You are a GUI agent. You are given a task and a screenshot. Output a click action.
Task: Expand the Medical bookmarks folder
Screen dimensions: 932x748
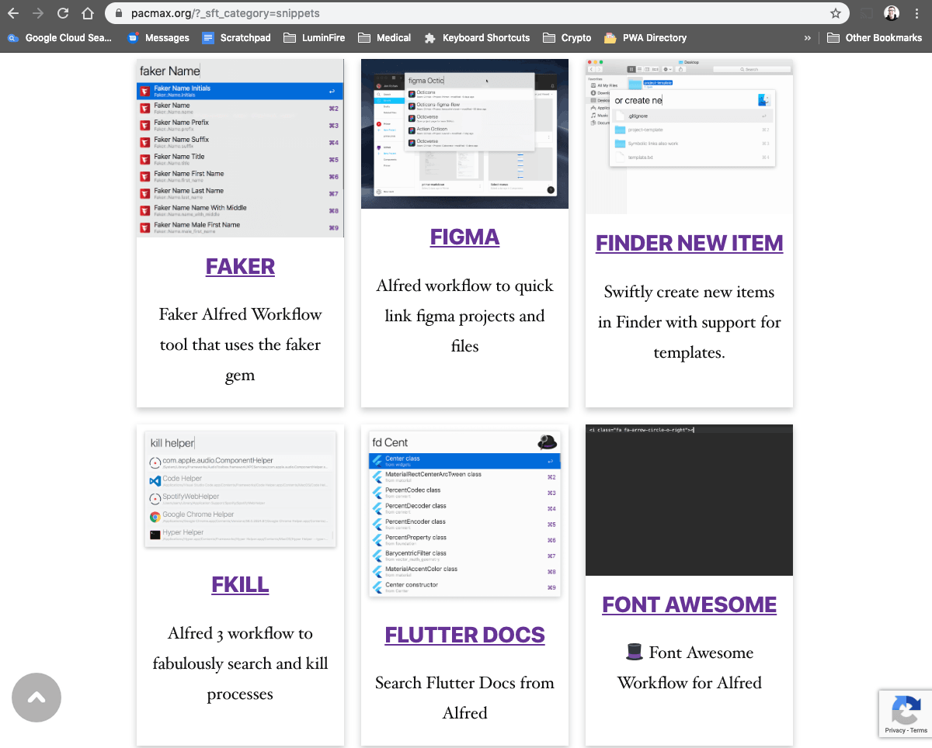(384, 37)
